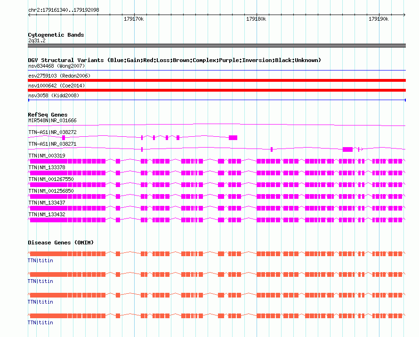Open the second TTN|titin OMIM link
The width and height of the screenshot is (419, 337).
(x=40, y=281)
